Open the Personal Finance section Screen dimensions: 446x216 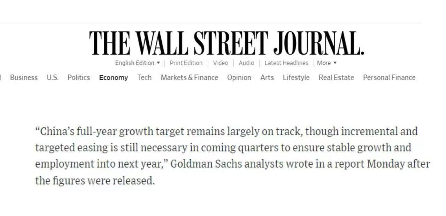[389, 78]
